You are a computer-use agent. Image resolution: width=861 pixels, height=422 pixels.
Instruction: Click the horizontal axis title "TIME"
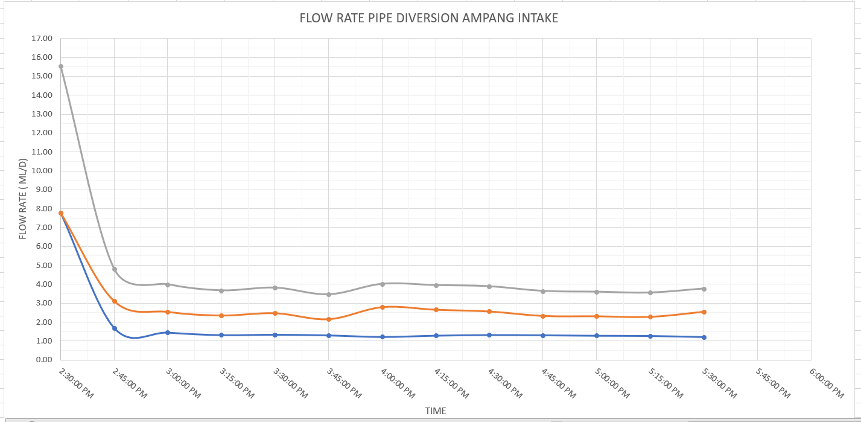[x=436, y=411]
